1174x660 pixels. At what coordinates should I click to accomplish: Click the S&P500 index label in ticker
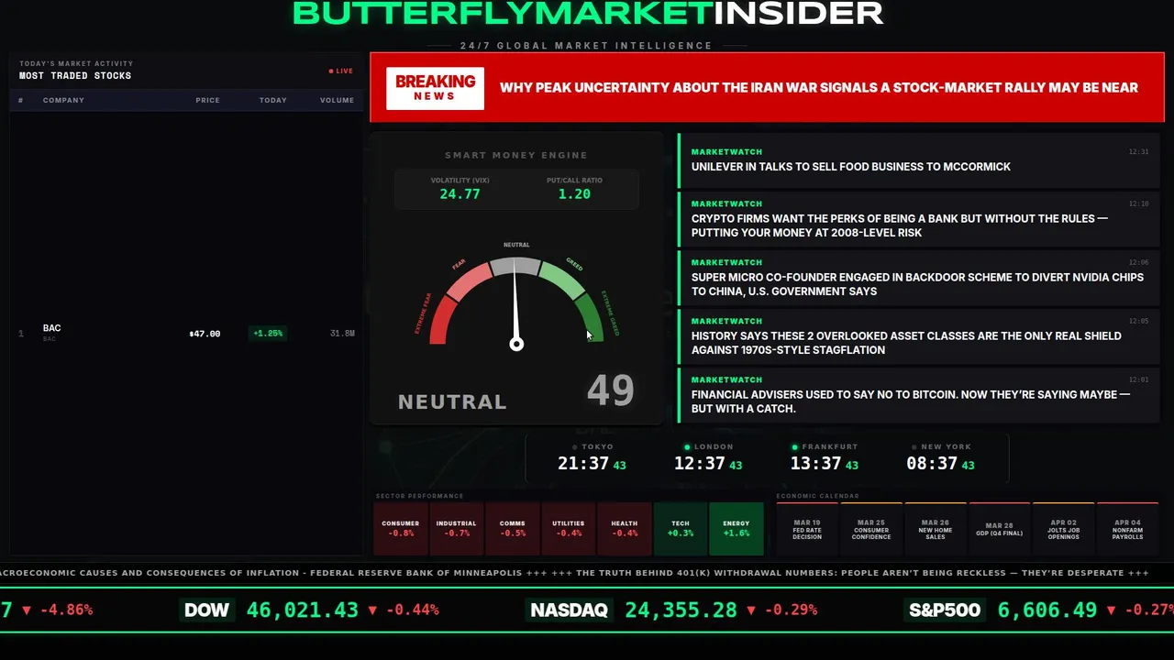[945, 610]
